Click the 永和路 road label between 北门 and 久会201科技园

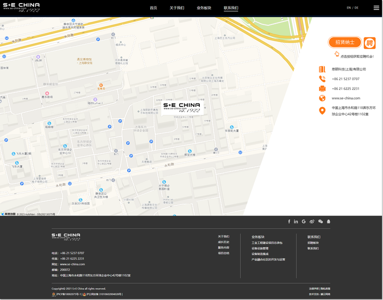pos(61,185)
